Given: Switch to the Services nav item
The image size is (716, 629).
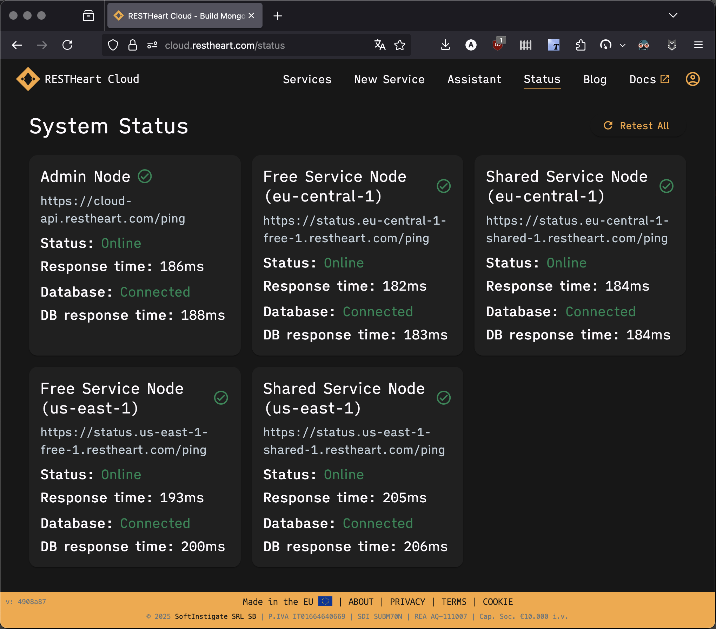Looking at the screenshot, I should pos(307,79).
